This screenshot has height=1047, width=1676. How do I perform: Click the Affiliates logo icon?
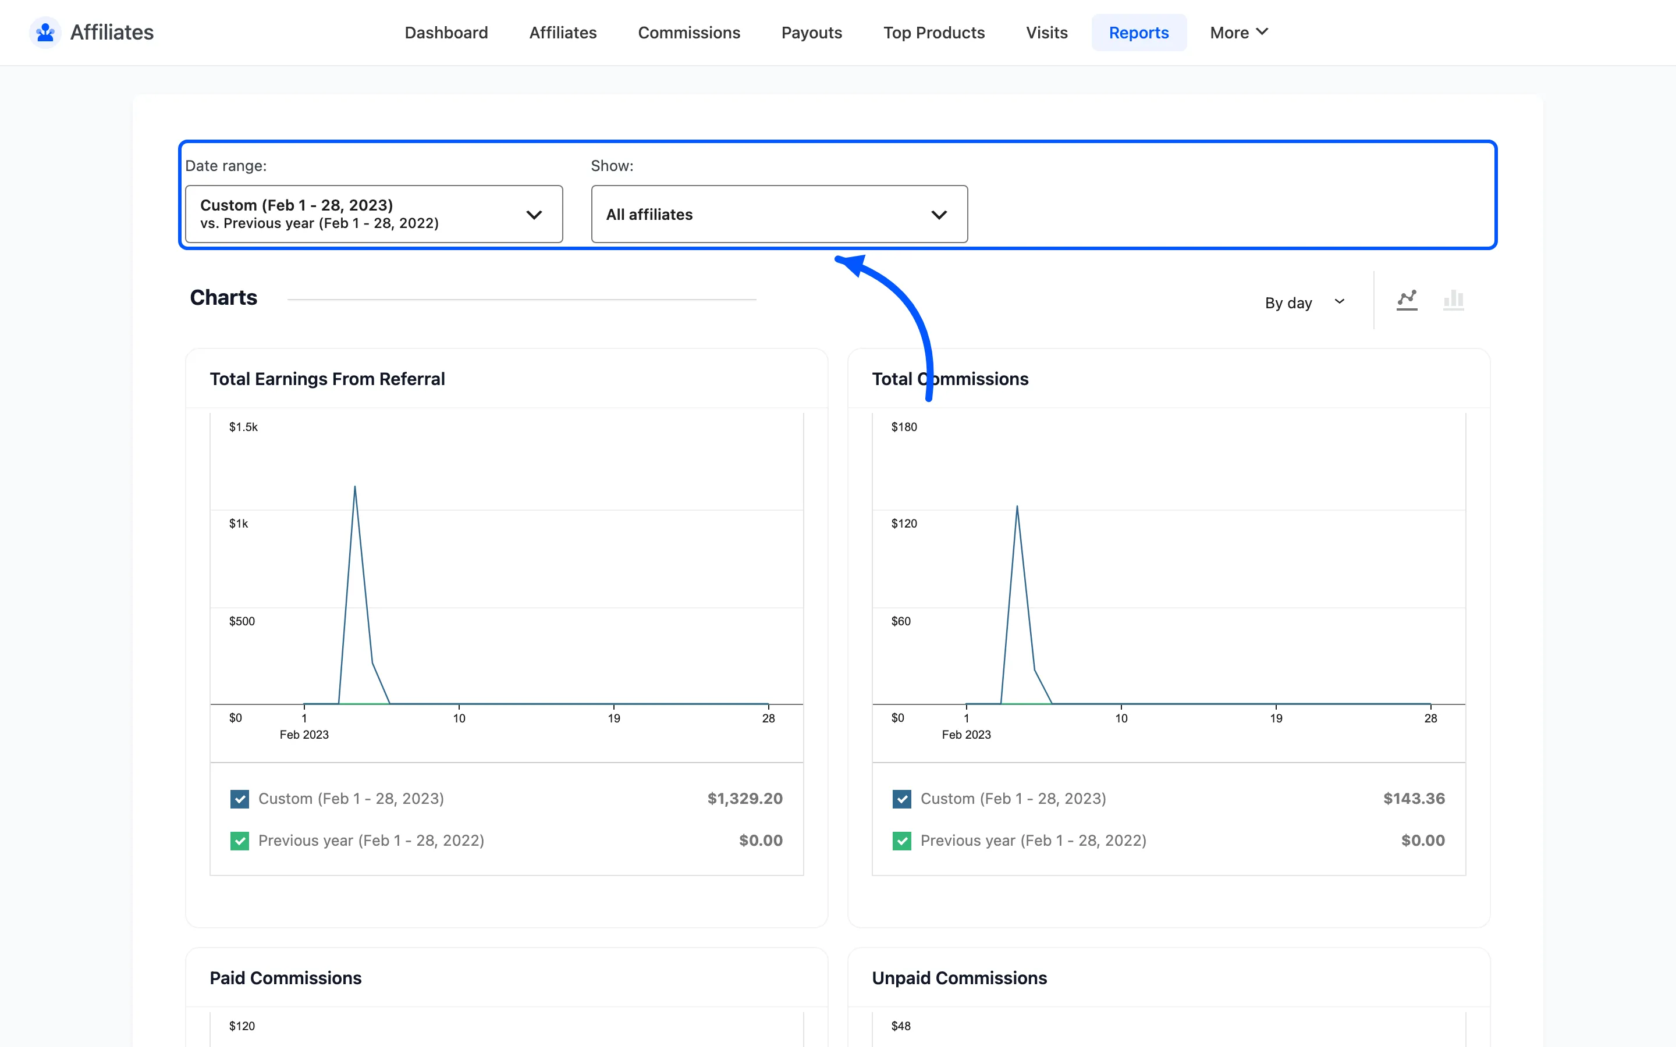point(46,33)
